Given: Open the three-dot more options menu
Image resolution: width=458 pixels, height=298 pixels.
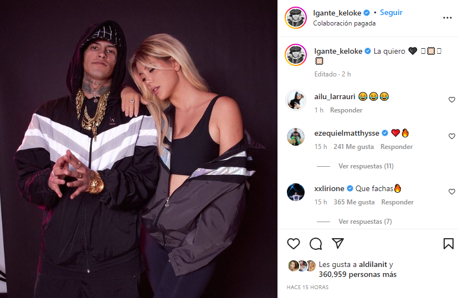Looking at the screenshot, I should [447, 18].
